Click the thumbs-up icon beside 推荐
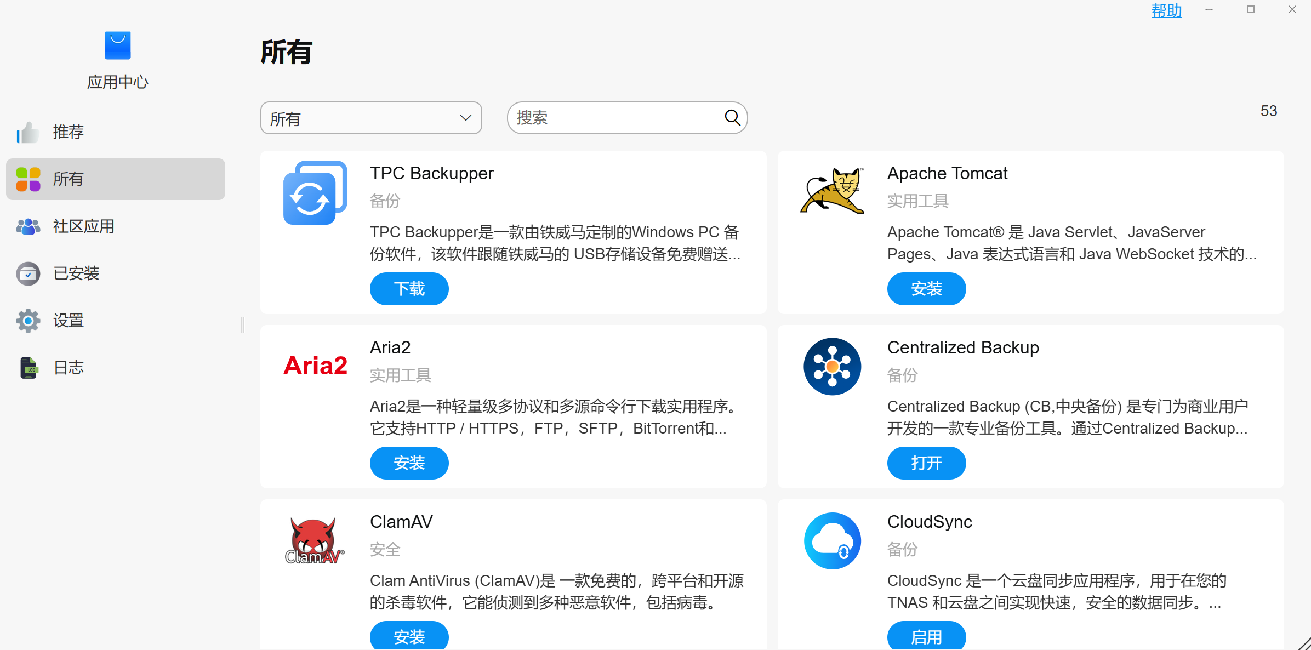 (28, 132)
